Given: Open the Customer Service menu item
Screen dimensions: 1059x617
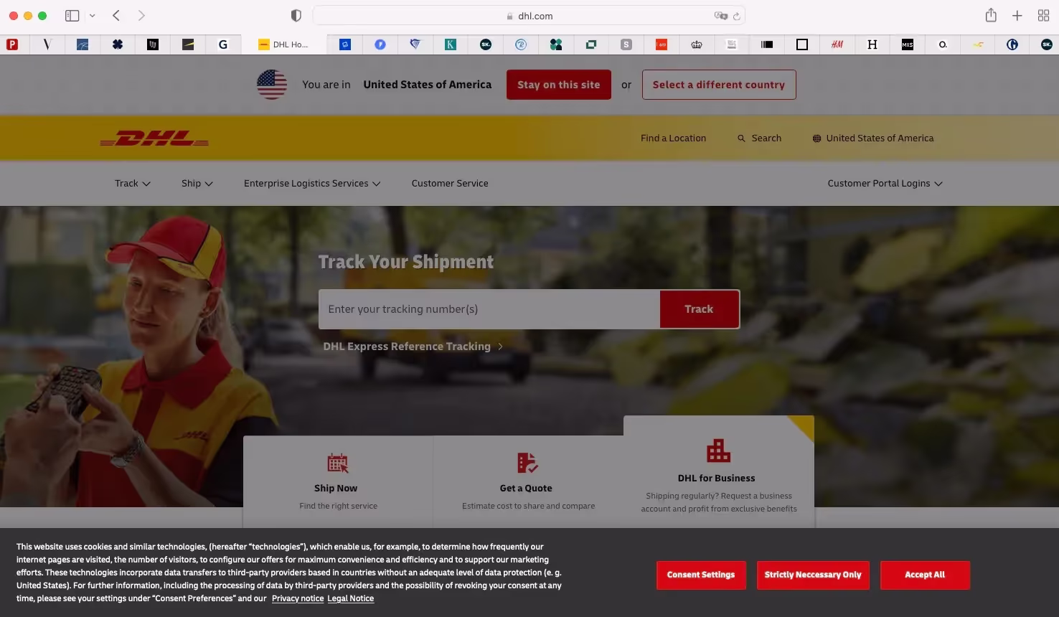Looking at the screenshot, I should click(x=450, y=184).
